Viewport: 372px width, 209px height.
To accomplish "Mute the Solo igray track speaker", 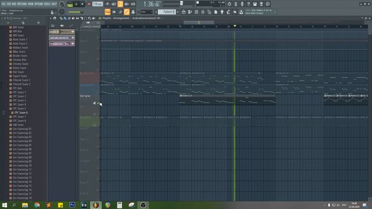I will 94,103.
